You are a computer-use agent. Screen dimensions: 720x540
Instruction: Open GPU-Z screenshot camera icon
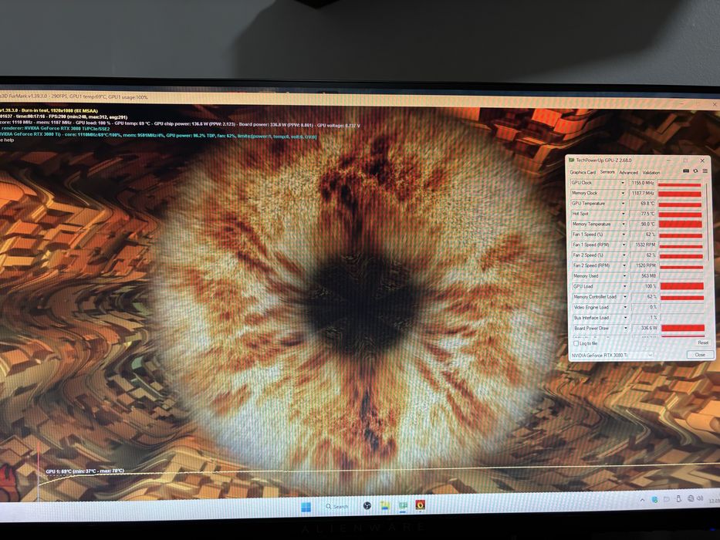[685, 171]
